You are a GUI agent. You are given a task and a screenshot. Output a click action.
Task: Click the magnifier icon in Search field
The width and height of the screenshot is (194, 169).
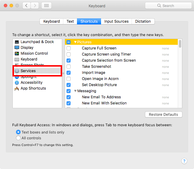click(159, 6)
